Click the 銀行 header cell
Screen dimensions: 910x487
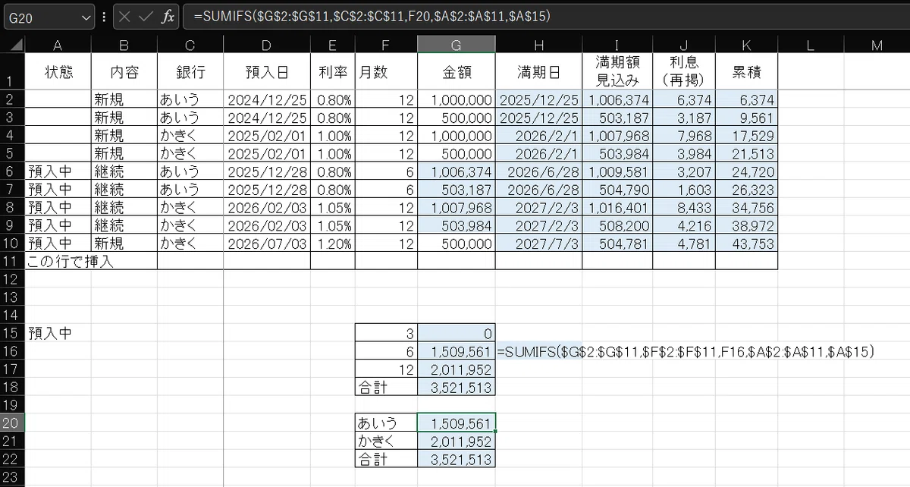(190, 72)
